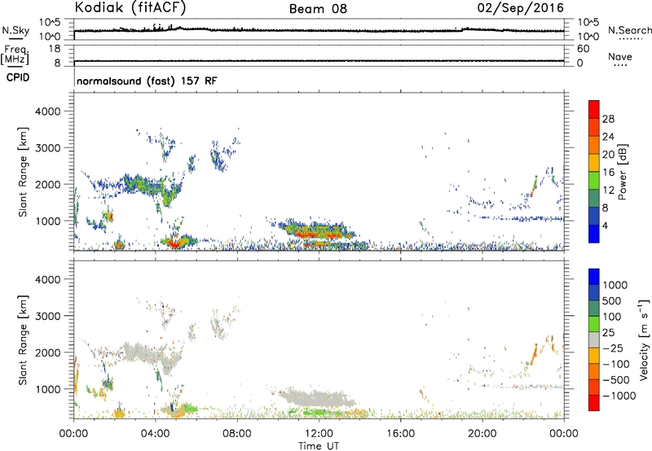Click the '2000' tick on velocity panel axis
Viewport: 652px width, 451px height.
[x=47, y=352]
